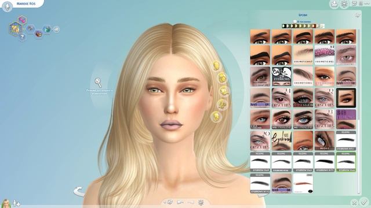The image size is (371, 208).
Task: Toggle the checkbox under Брови title
Action: (295, 21)
